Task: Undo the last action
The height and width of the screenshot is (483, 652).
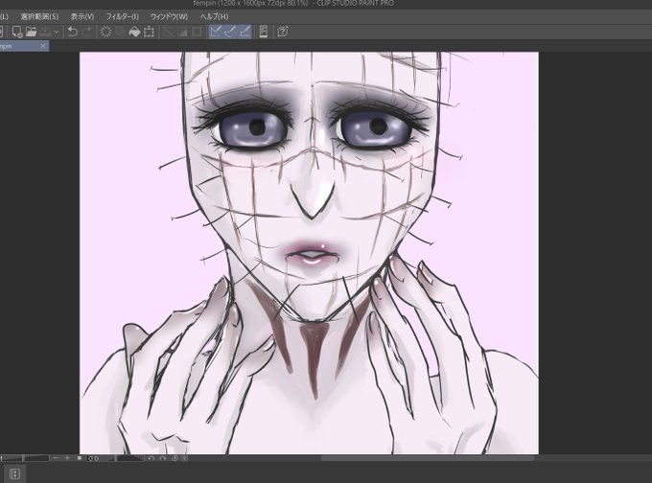Action: (73, 32)
